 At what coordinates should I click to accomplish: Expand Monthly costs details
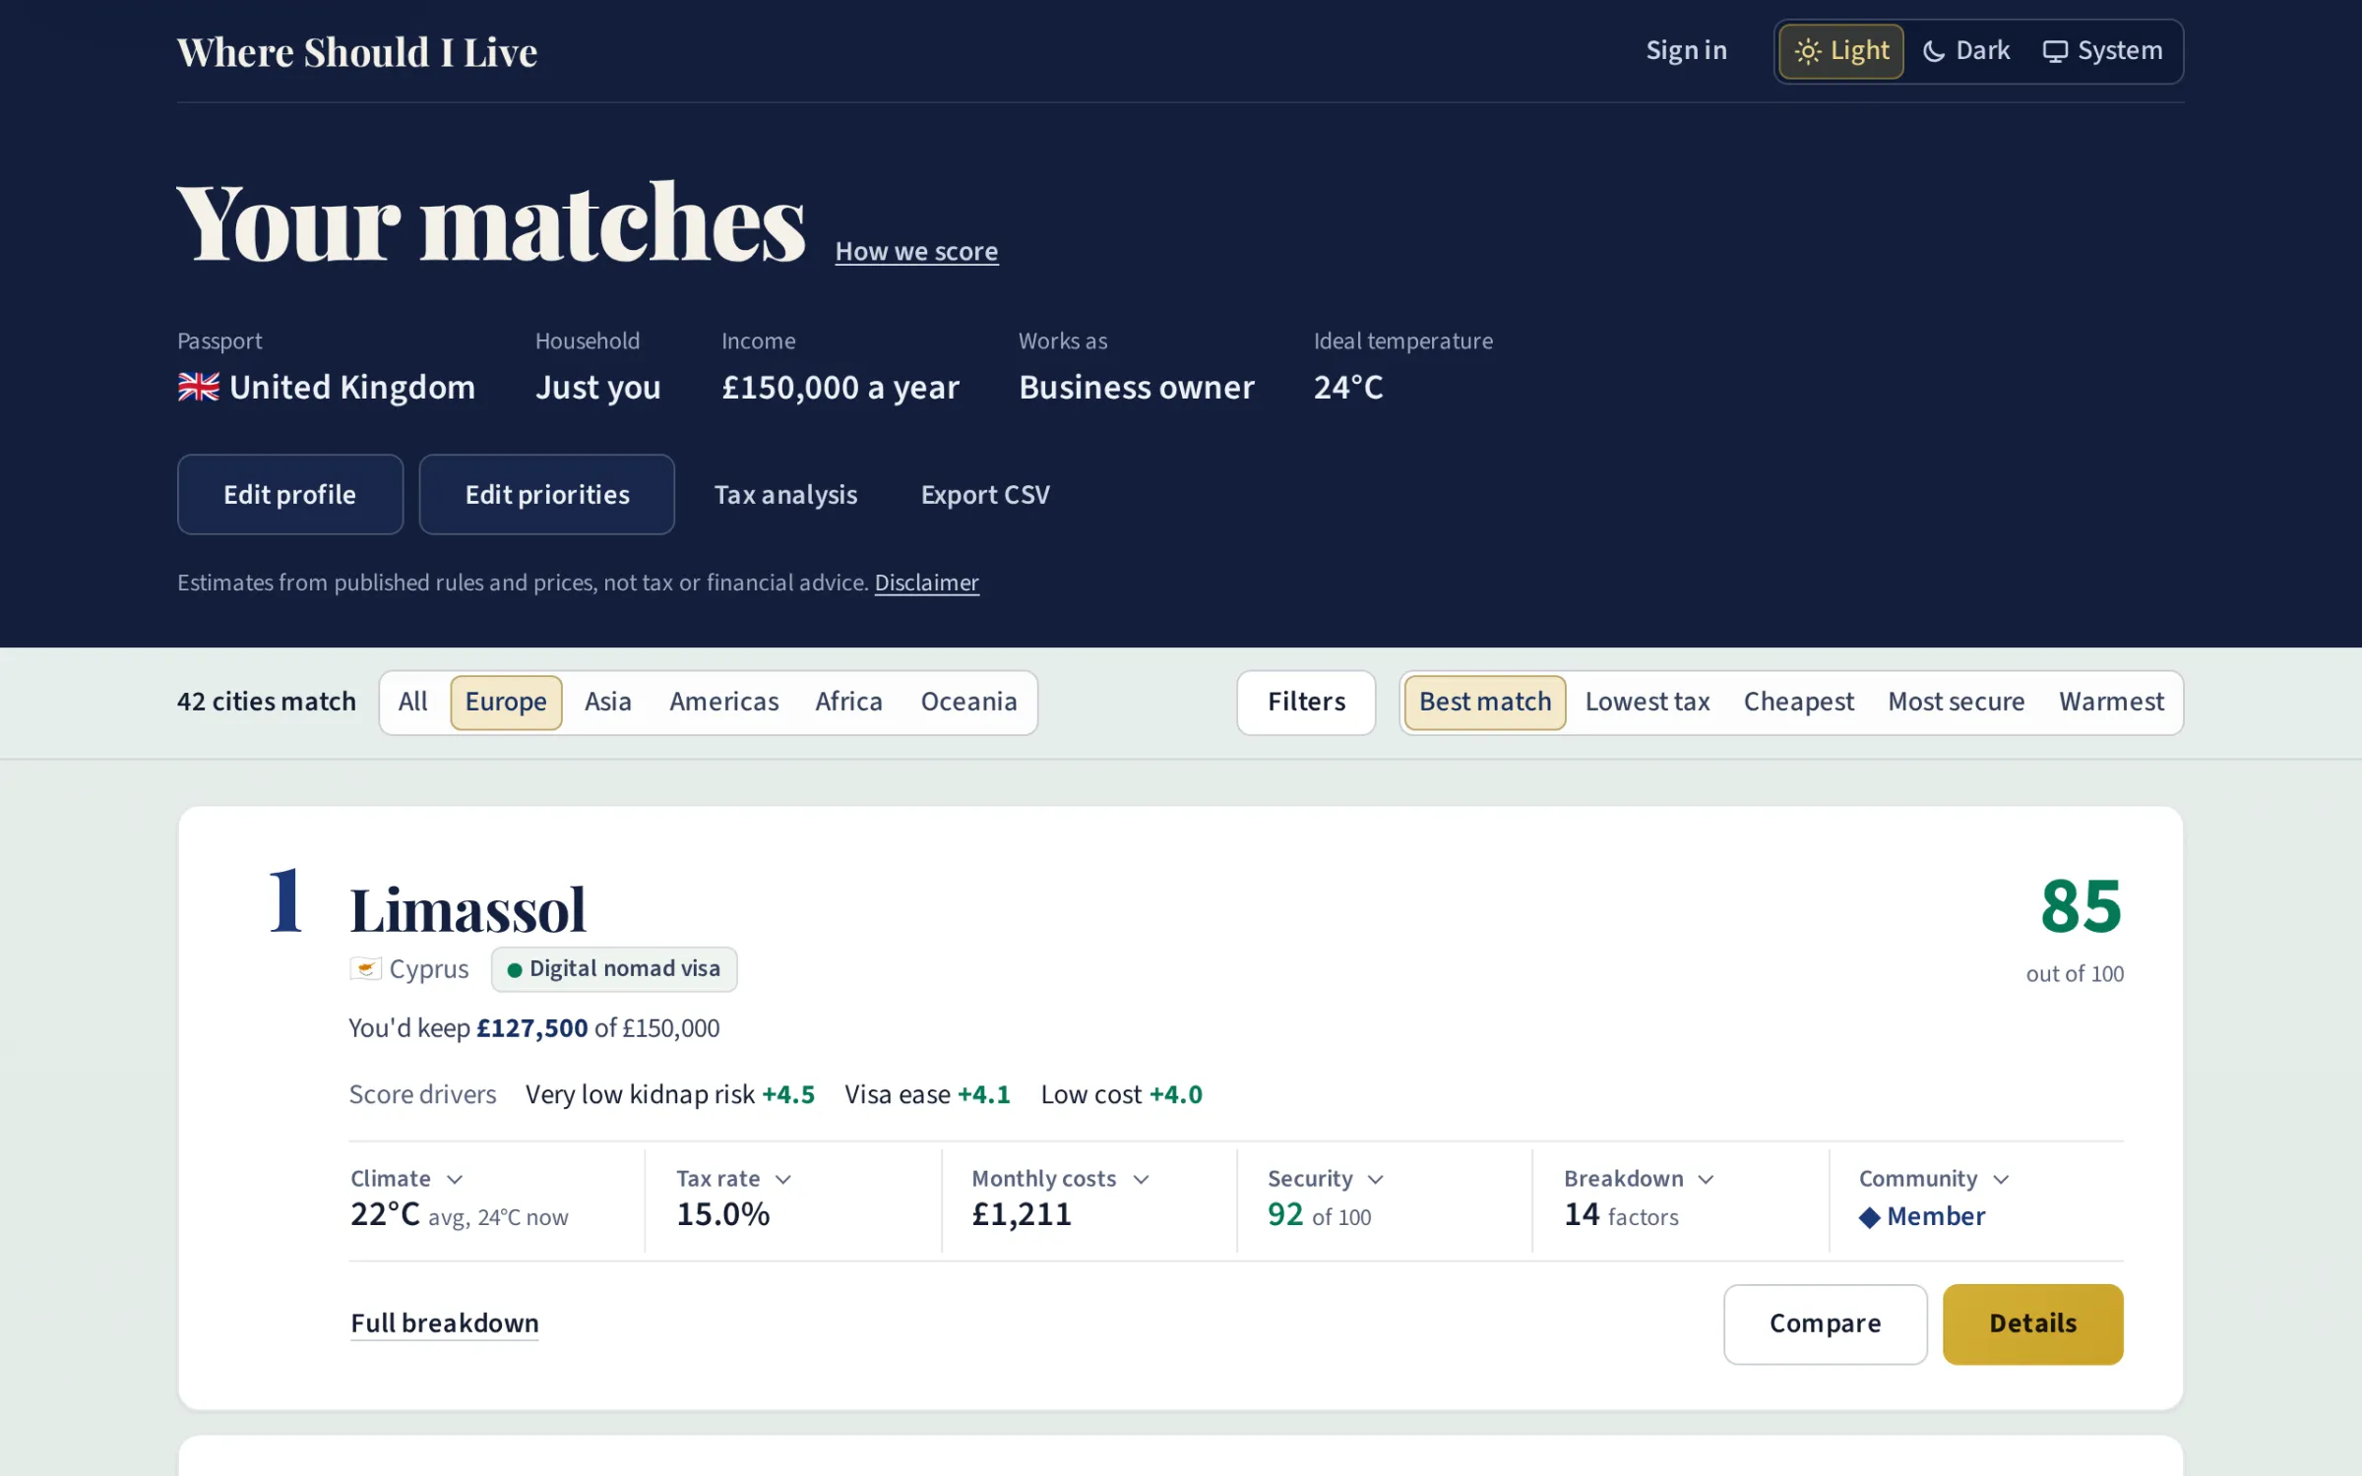point(1142,1179)
